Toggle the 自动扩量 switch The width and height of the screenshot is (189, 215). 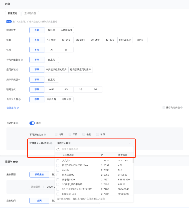[32, 123]
